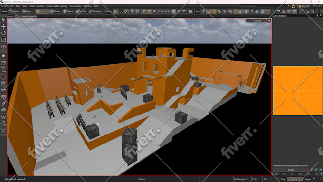Open the File menu

[x=6, y=6]
